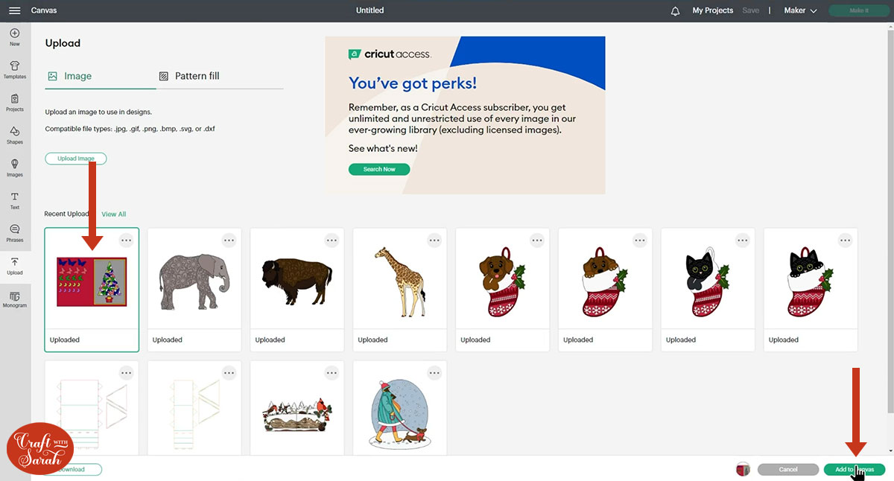Image resolution: width=894 pixels, height=481 pixels.
Task: Open My Projects
Action: (x=712, y=10)
